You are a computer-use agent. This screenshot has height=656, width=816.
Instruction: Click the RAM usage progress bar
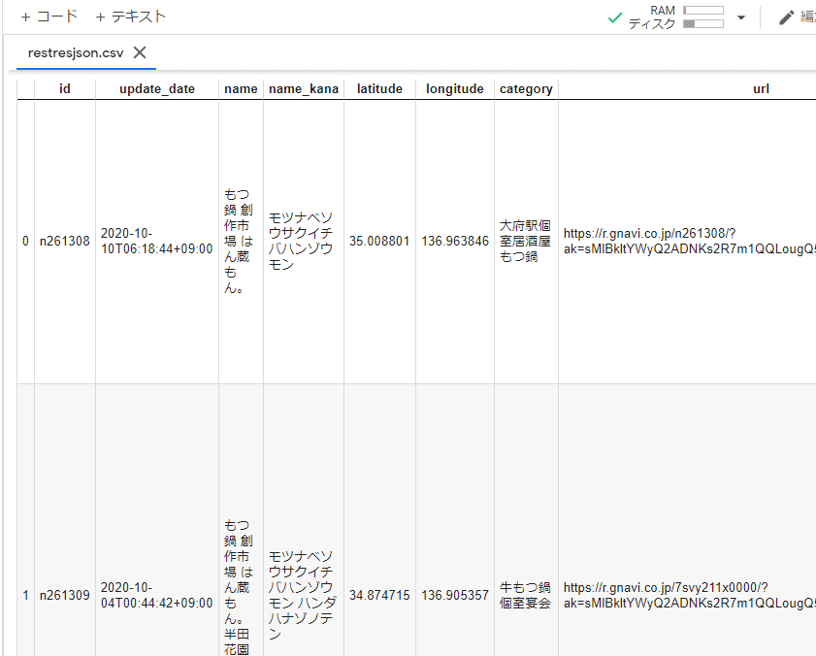click(703, 10)
